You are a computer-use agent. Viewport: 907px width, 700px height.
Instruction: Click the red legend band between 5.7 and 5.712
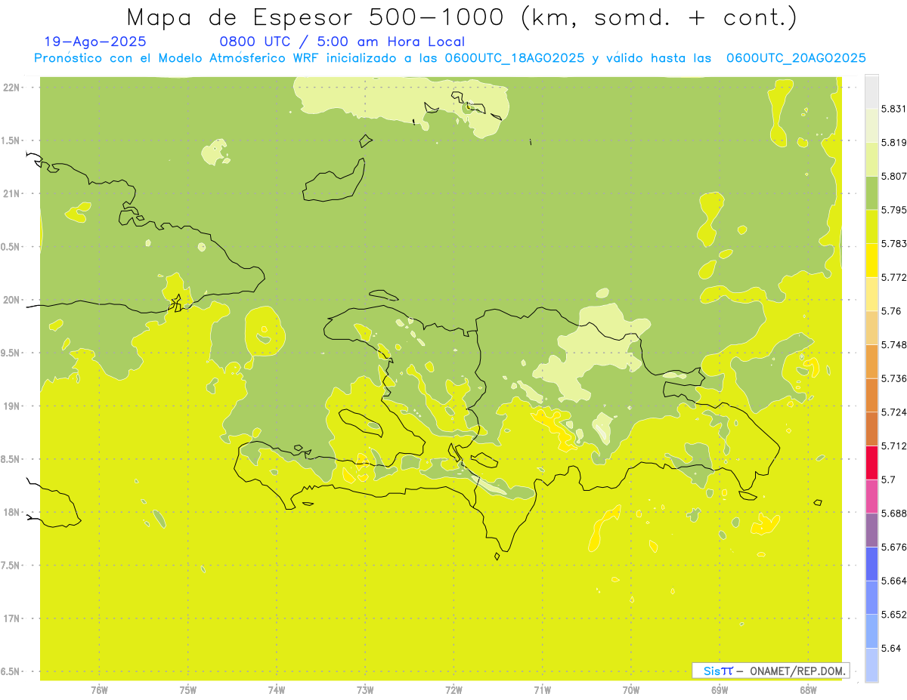coord(871,462)
